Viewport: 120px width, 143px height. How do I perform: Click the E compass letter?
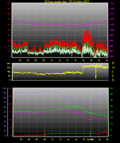tap(113, 76)
